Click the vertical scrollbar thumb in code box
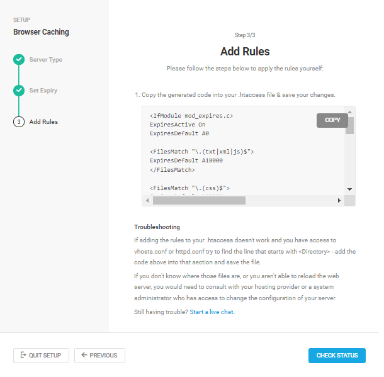This screenshot has width=384, height=377. (350, 125)
